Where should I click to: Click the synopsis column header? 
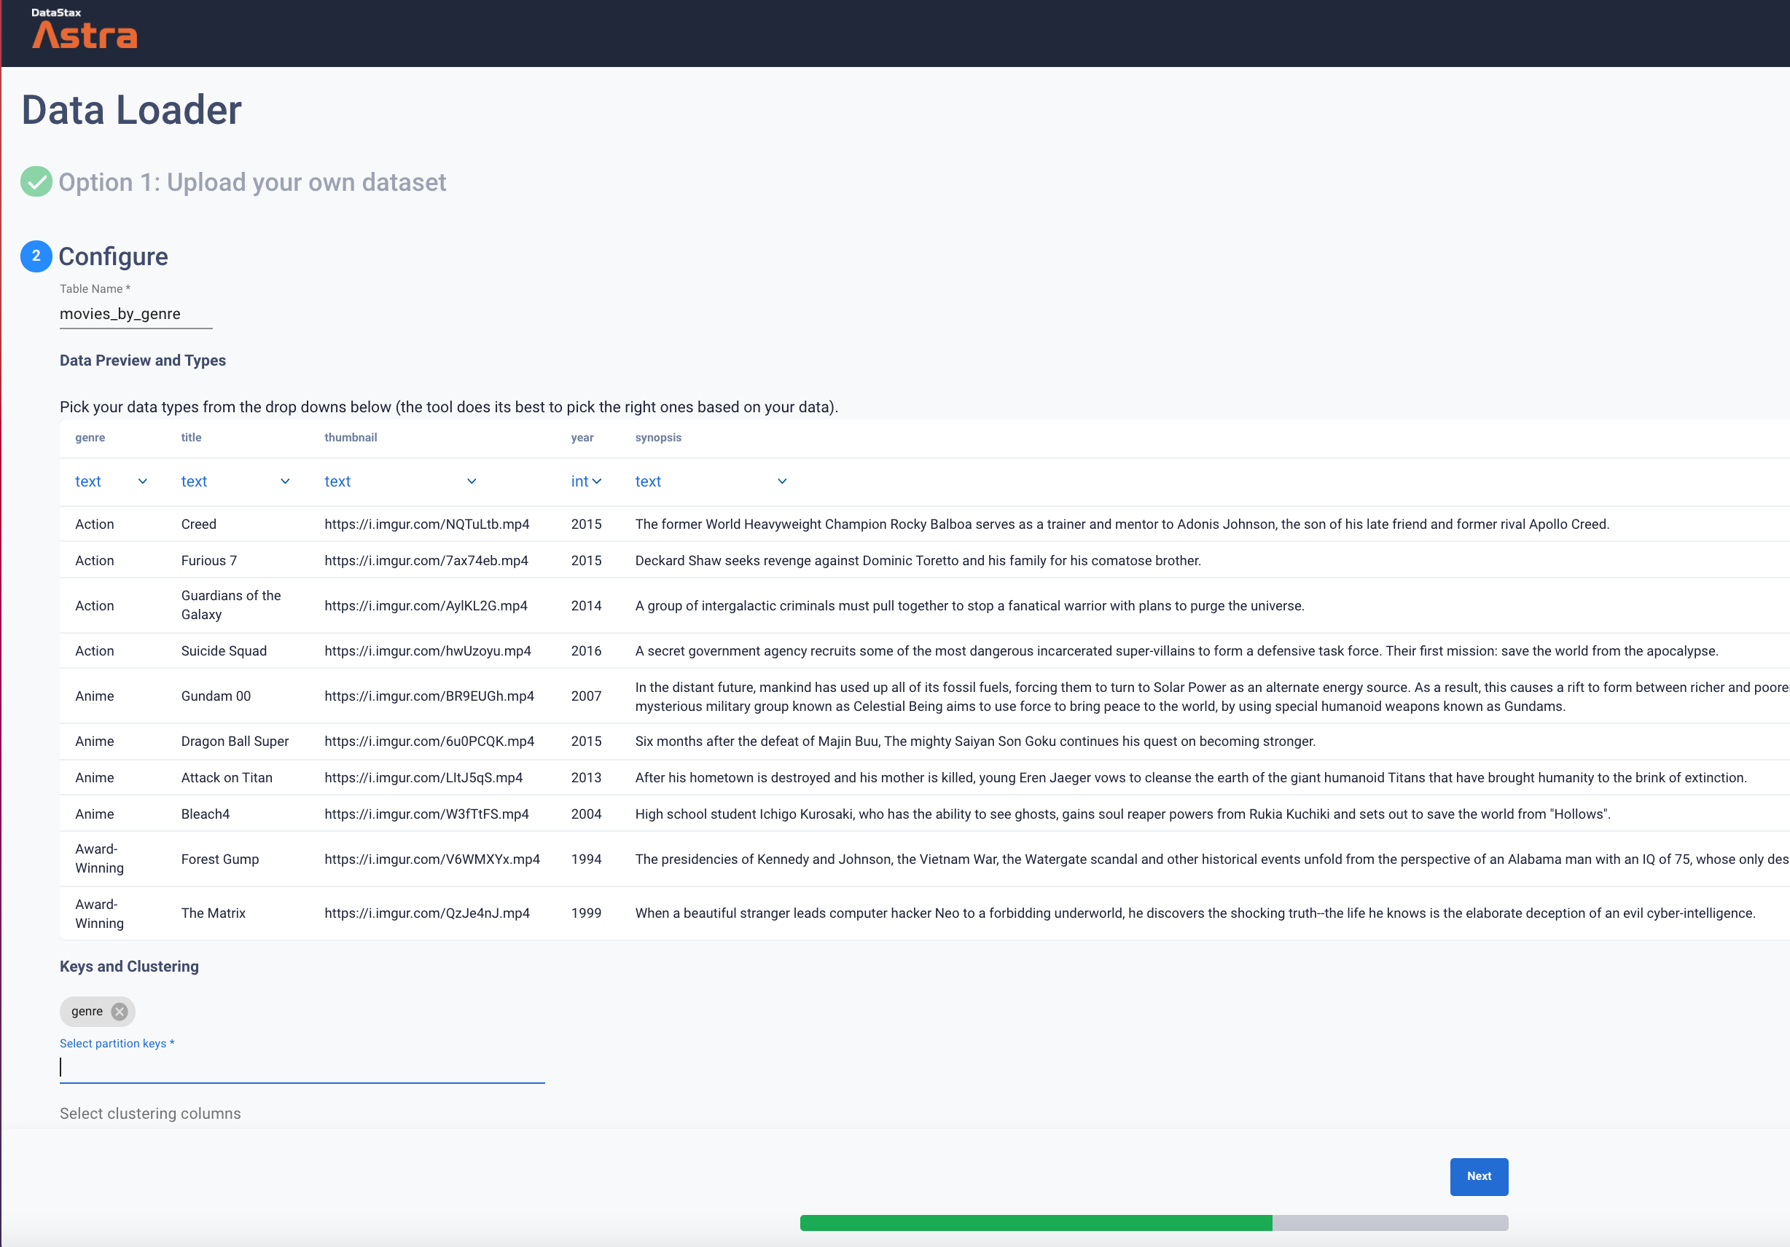[x=658, y=438]
